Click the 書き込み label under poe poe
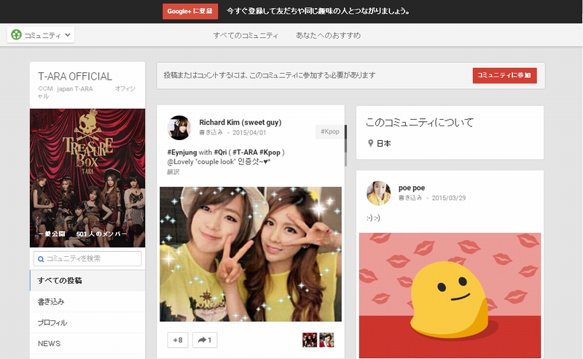Image resolution: width=583 pixels, height=359 pixels. click(x=410, y=198)
